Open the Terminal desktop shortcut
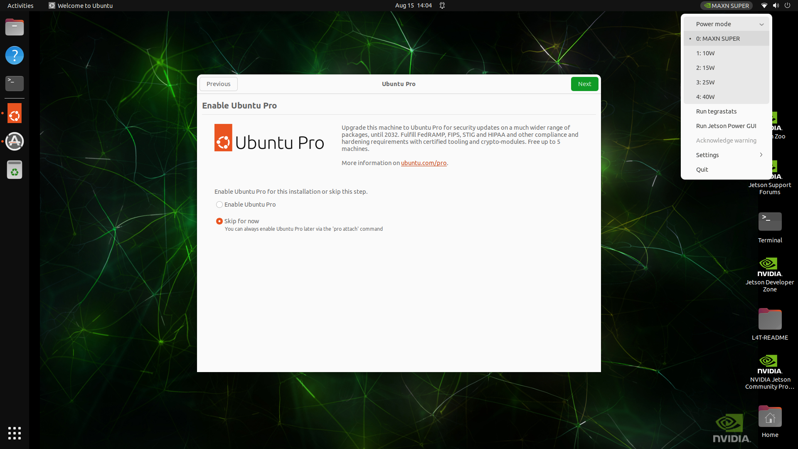This screenshot has height=449, width=798. (x=770, y=222)
